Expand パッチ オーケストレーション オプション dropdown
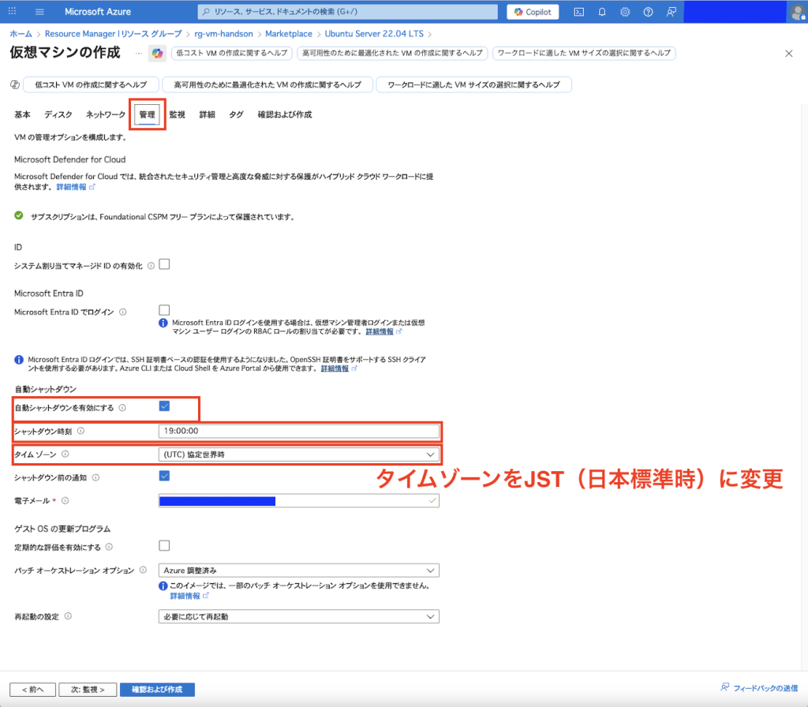The image size is (808, 707). 298,570
